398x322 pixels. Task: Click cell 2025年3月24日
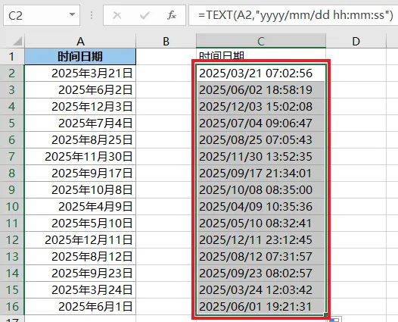(x=80, y=289)
